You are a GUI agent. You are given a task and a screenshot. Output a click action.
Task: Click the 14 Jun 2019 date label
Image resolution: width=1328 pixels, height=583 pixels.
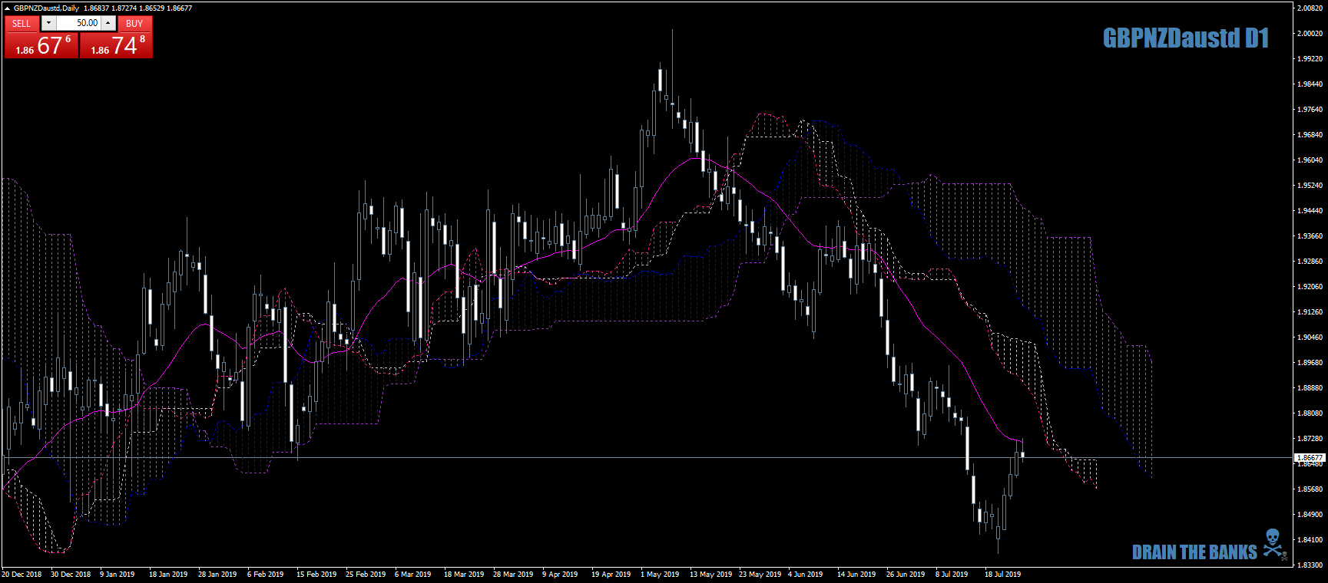[x=856, y=574]
